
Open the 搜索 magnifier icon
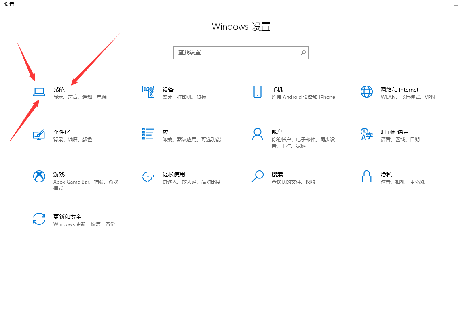pyautogui.click(x=258, y=176)
